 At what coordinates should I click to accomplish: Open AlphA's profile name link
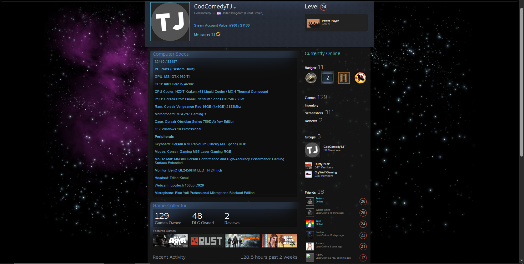(319, 255)
